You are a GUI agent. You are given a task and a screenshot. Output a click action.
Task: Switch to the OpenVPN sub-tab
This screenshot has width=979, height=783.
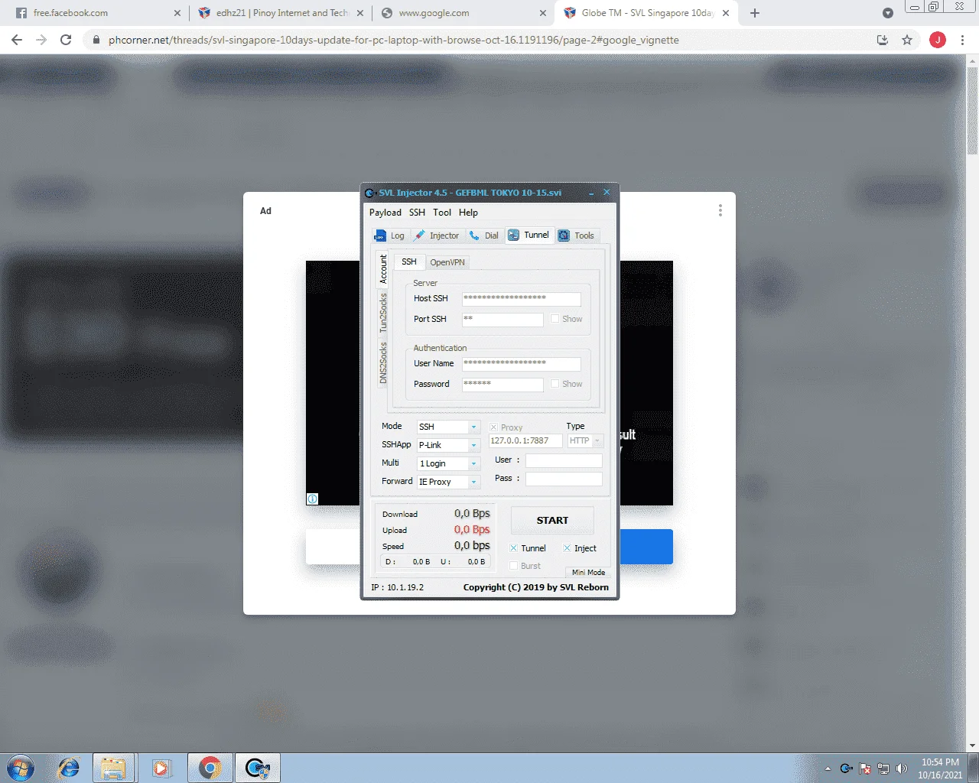coord(447,262)
